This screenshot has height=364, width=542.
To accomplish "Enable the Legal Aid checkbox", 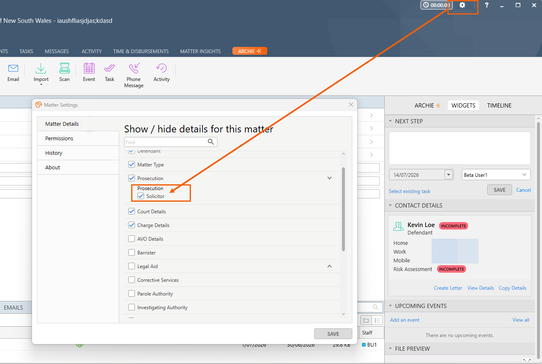I will [132, 266].
